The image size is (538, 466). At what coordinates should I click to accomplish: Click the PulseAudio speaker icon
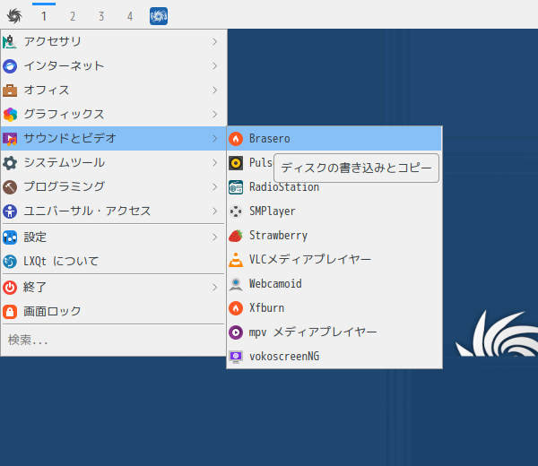click(x=236, y=163)
